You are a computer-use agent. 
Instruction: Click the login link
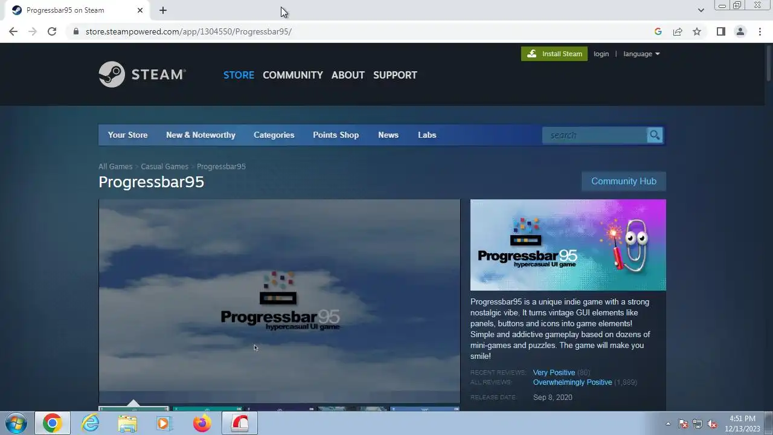(x=601, y=54)
